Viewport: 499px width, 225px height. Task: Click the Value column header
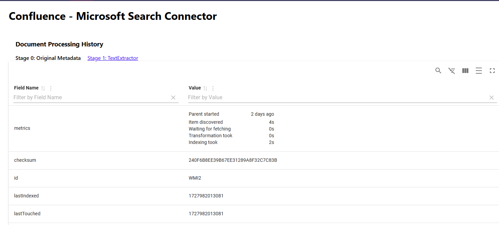click(195, 88)
